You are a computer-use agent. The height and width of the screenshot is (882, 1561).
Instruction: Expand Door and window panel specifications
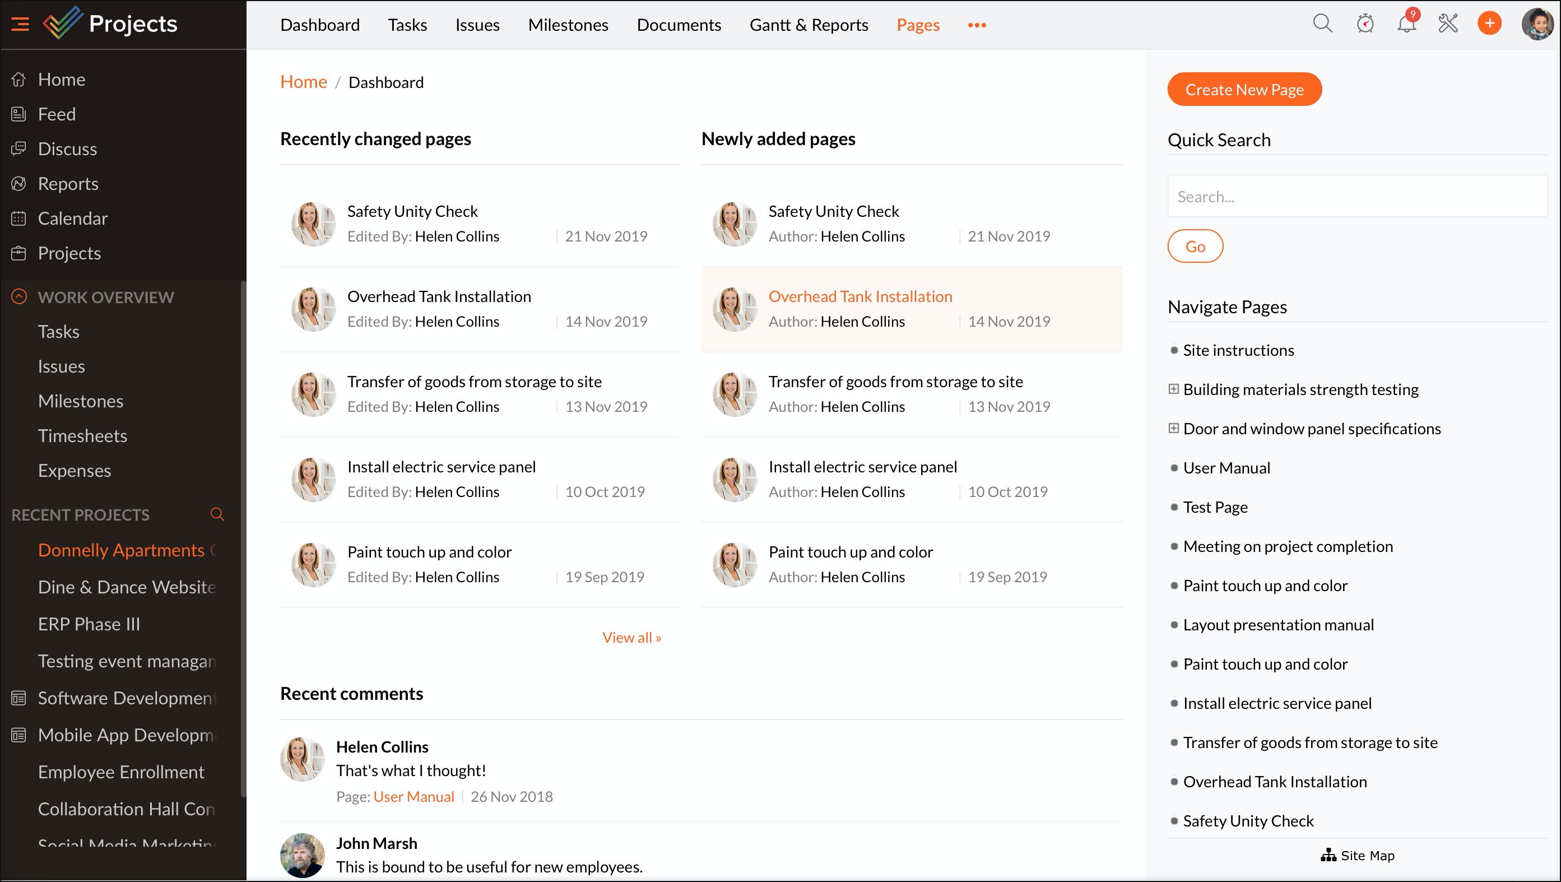point(1174,429)
